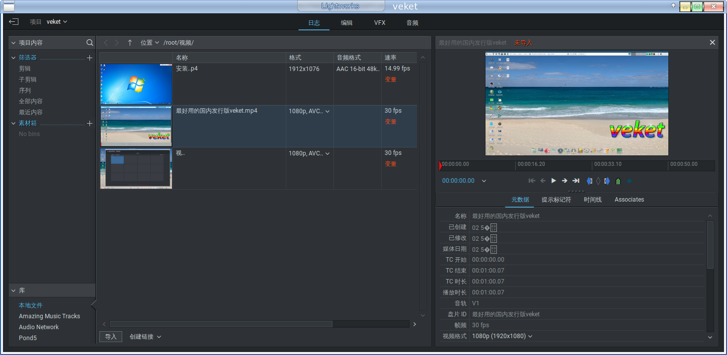727x355 pixels.
Task: Select the veket beach clip thumbnail in list
Action: coord(136,126)
